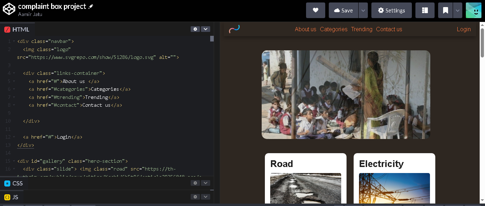Collapse the navbar div at line 1

[14, 41]
